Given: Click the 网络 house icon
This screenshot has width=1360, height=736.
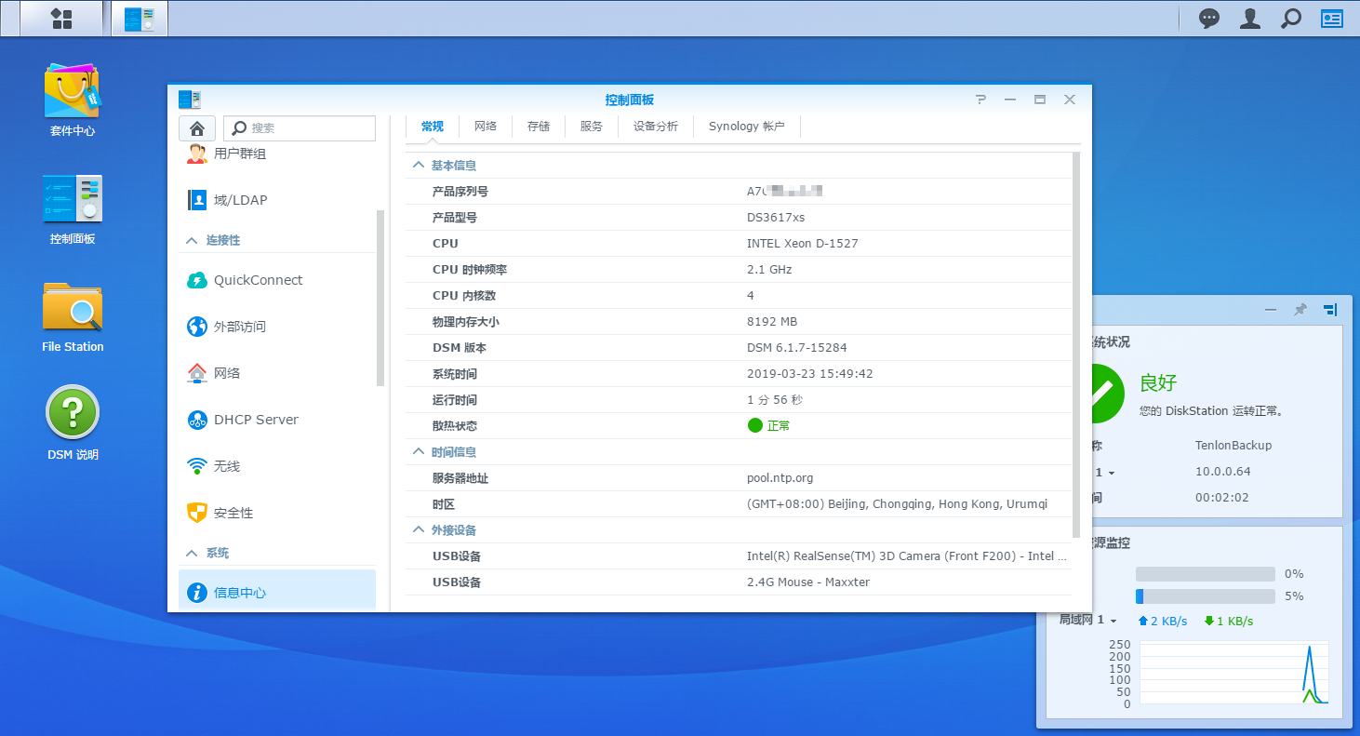Looking at the screenshot, I should pos(197,373).
